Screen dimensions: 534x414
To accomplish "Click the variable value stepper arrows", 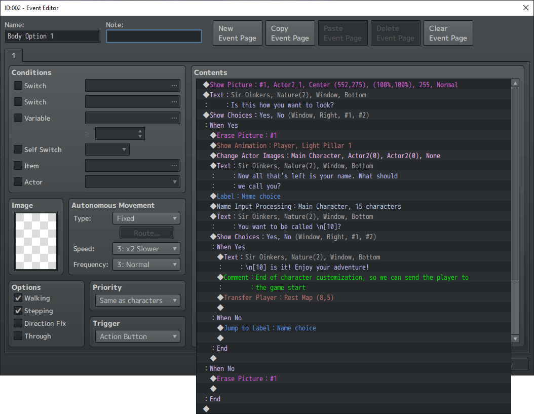I will [140, 134].
